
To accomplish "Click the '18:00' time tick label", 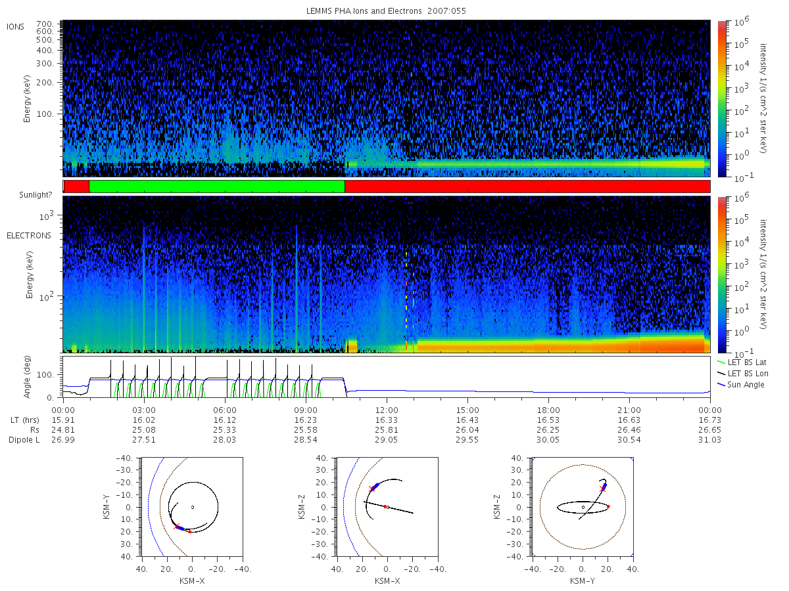I will click(x=548, y=410).
